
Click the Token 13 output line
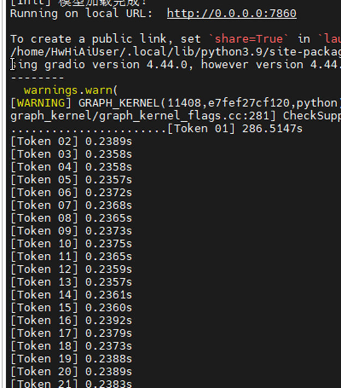[71, 282]
